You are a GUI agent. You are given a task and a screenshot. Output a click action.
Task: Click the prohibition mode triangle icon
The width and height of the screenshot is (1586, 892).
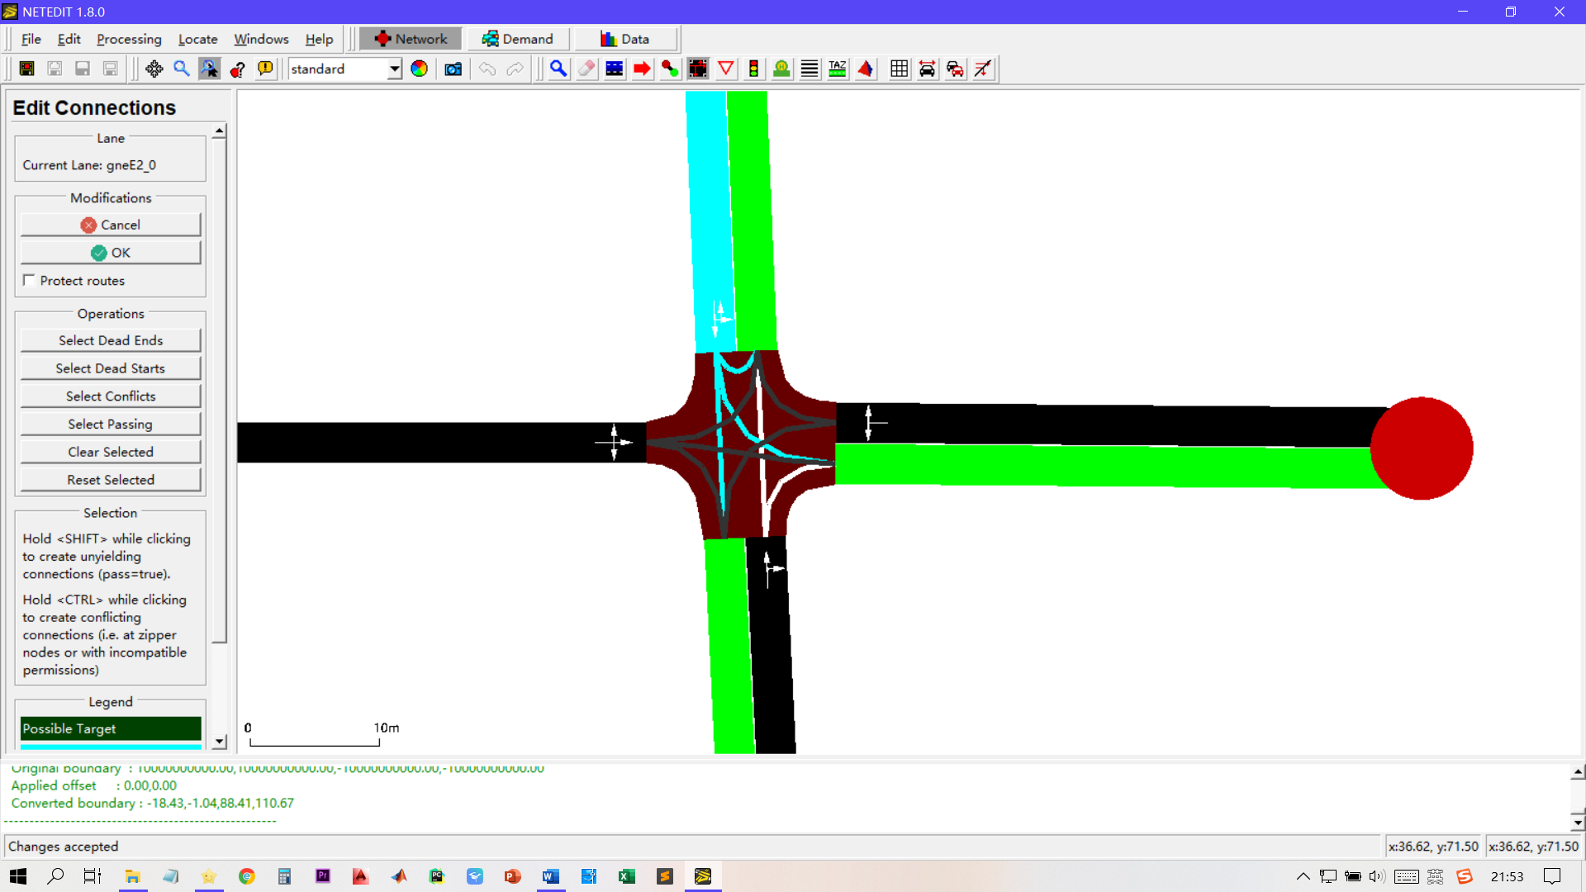coord(726,69)
